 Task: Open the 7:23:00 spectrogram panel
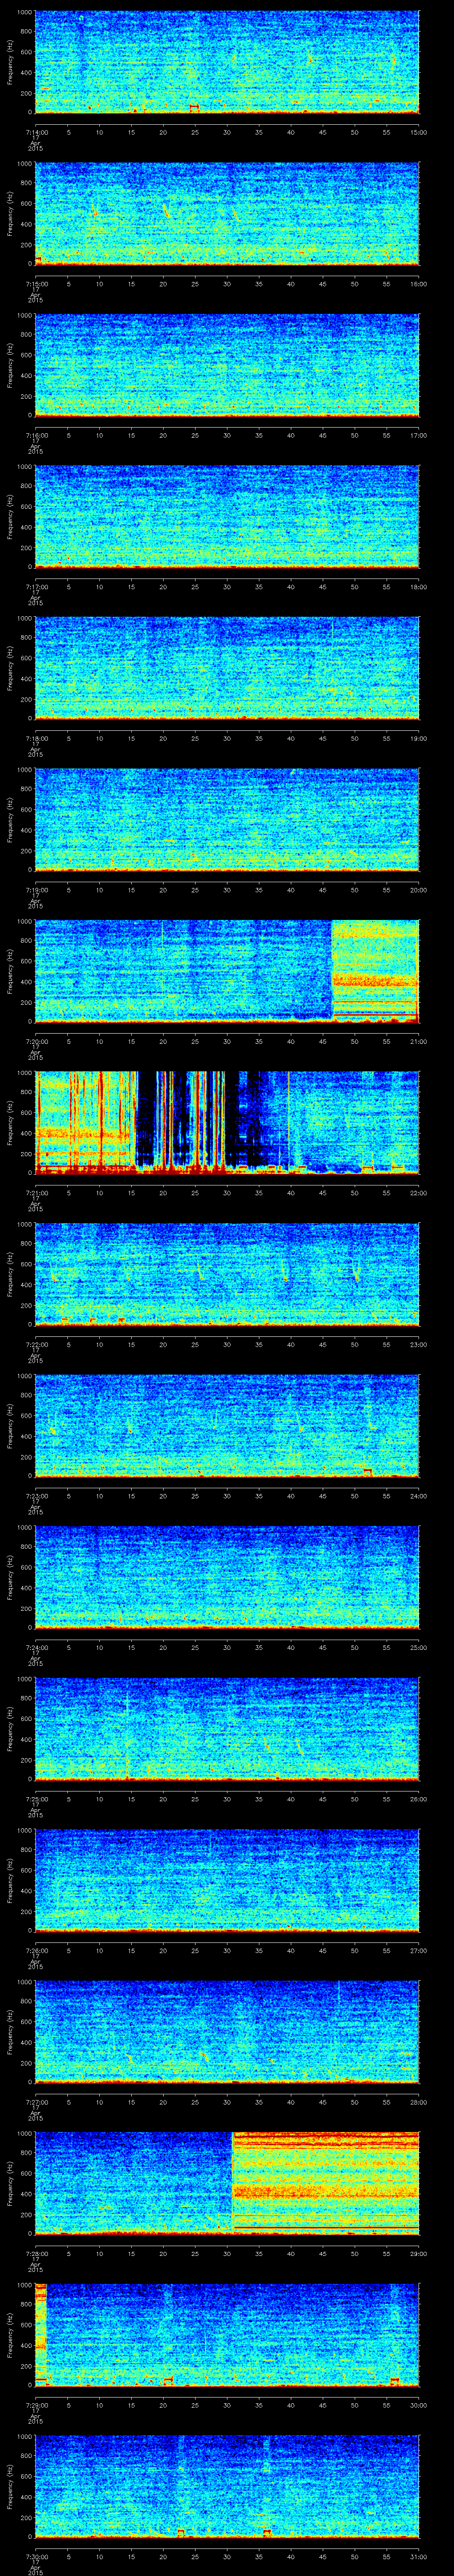coord(227,1426)
